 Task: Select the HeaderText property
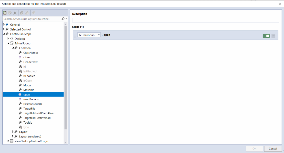coord(31,62)
